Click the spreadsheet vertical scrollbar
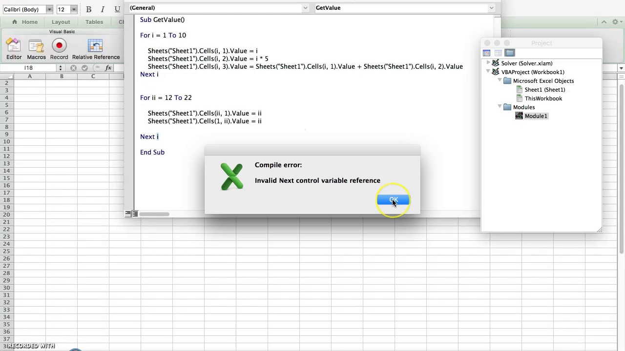Viewport: 625px width, 351px height. (x=621, y=168)
